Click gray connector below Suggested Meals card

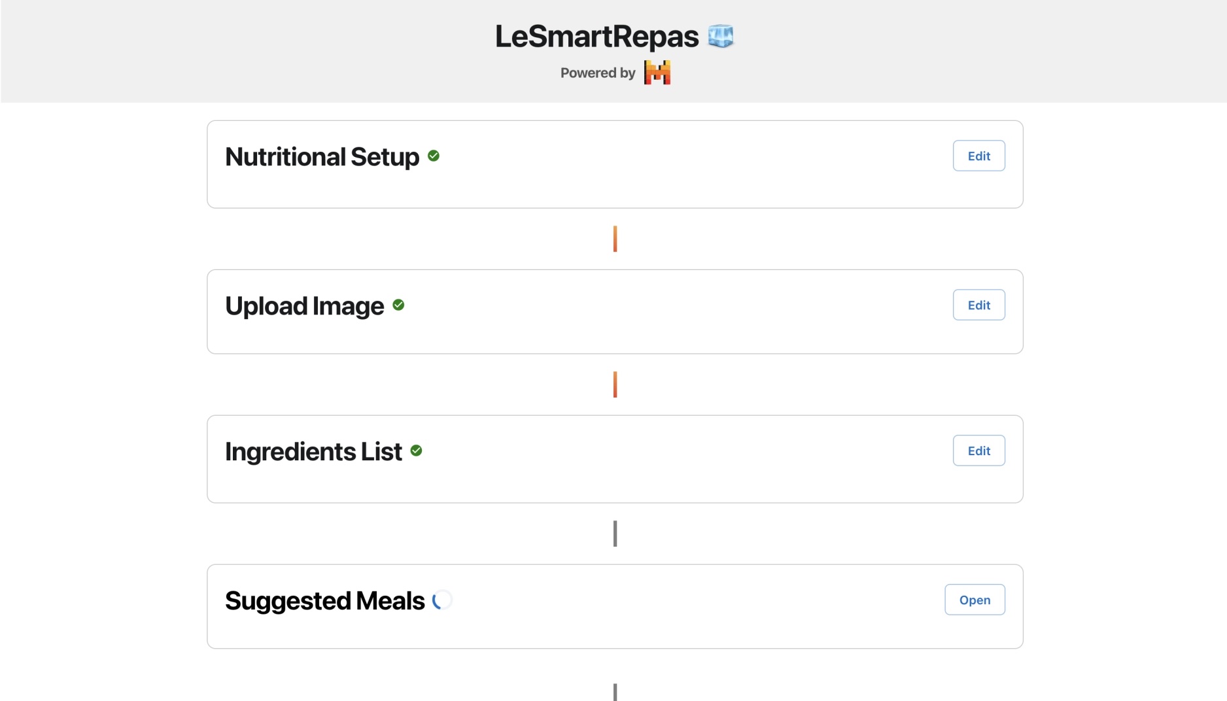click(x=615, y=692)
